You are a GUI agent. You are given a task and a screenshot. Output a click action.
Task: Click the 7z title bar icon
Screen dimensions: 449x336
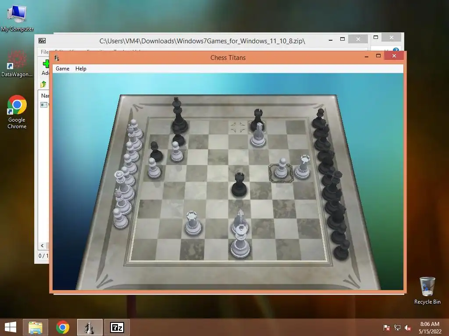coord(42,41)
